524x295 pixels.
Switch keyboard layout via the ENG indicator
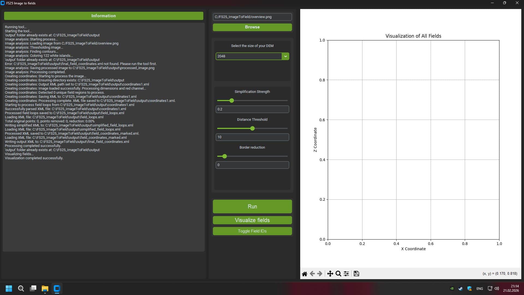[x=480, y=288]
